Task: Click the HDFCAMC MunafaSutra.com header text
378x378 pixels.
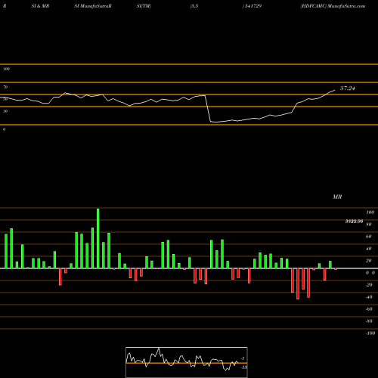Action: click(333, 6)
